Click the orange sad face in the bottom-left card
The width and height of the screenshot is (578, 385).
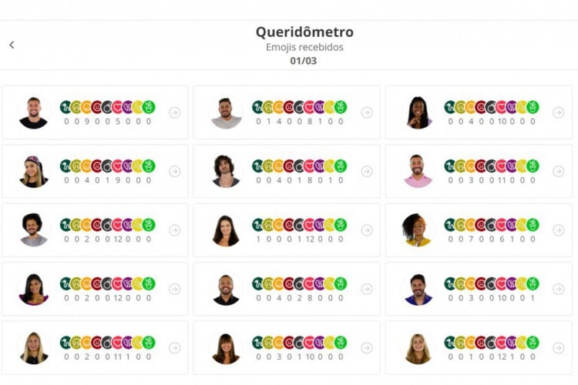pyautogui.click(x=86, y=342)
